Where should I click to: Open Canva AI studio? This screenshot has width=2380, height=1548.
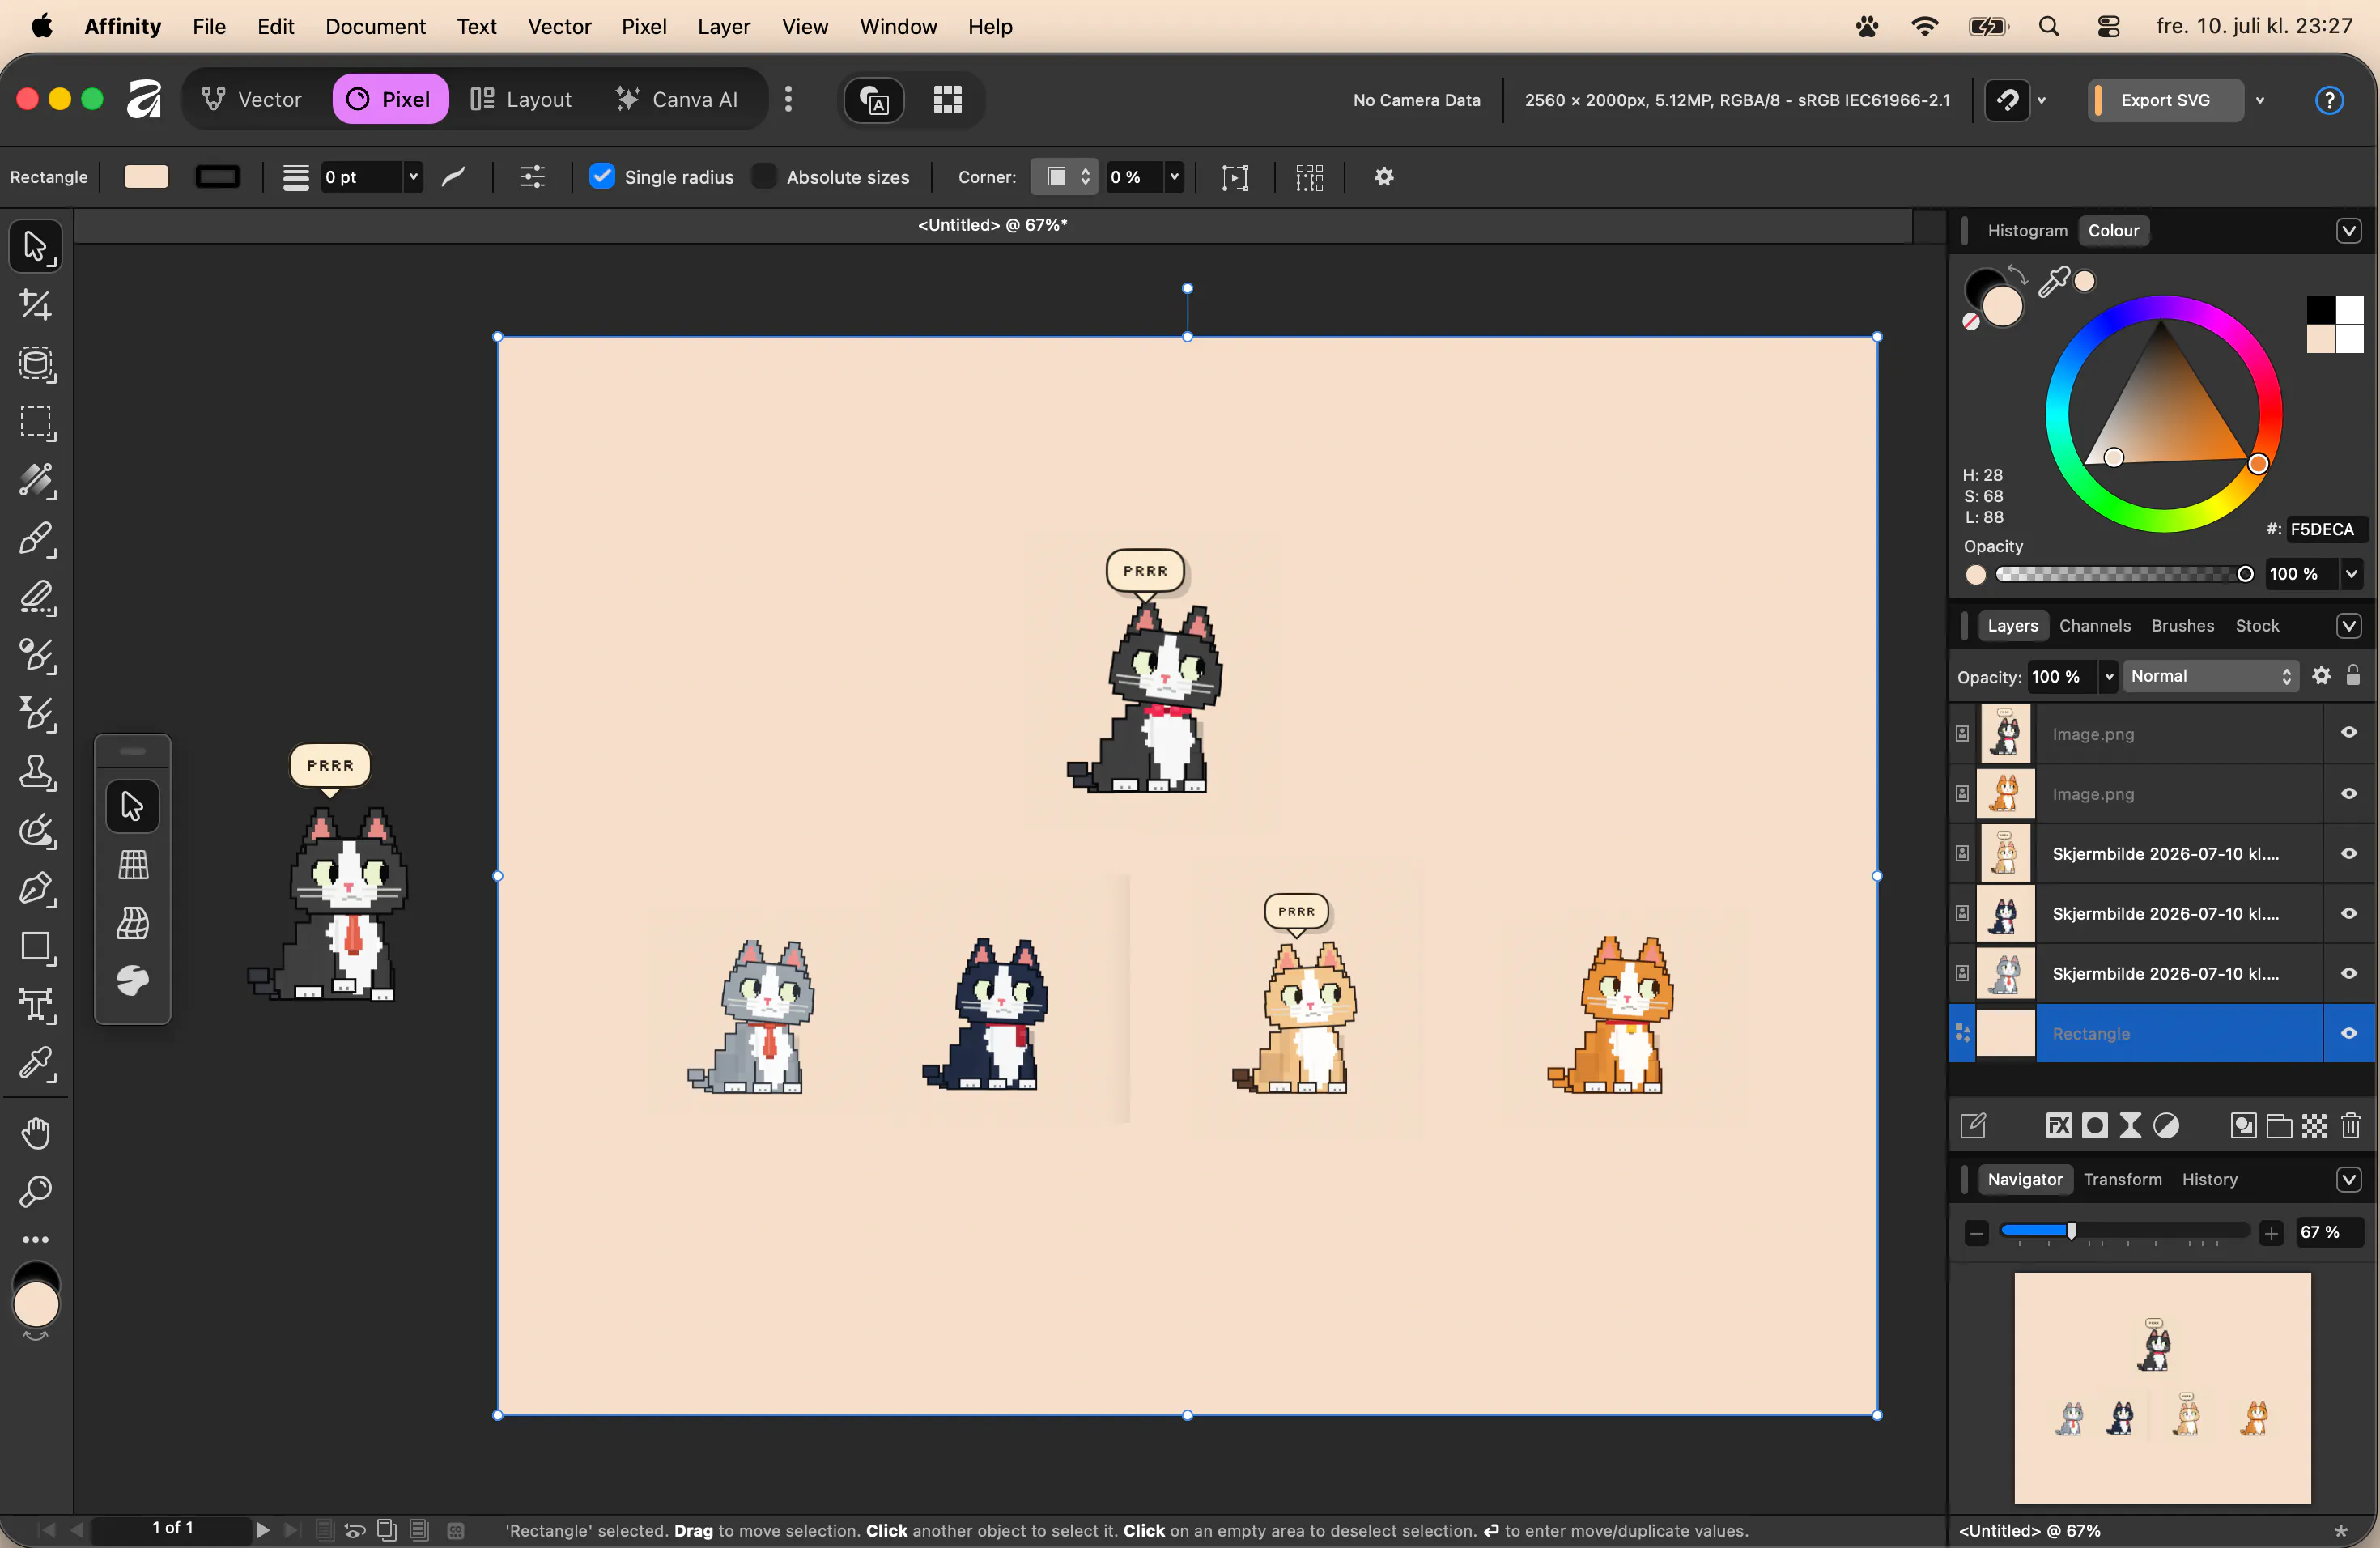pos(677,100)
